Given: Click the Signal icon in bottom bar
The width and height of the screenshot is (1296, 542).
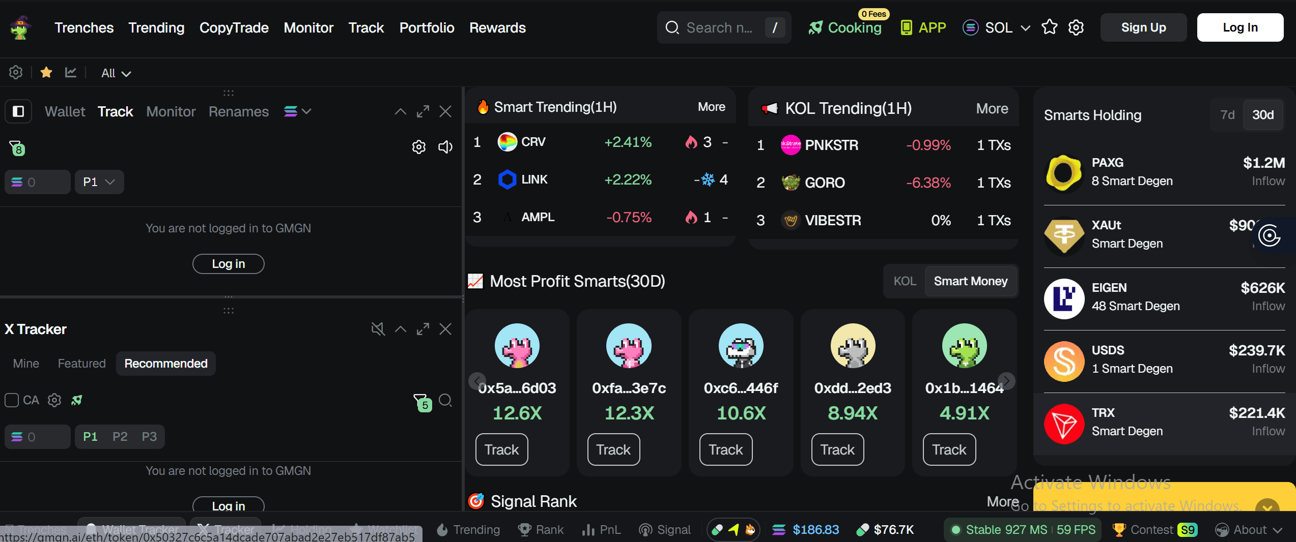Looking at the screenshot, I should coord(646,530).
